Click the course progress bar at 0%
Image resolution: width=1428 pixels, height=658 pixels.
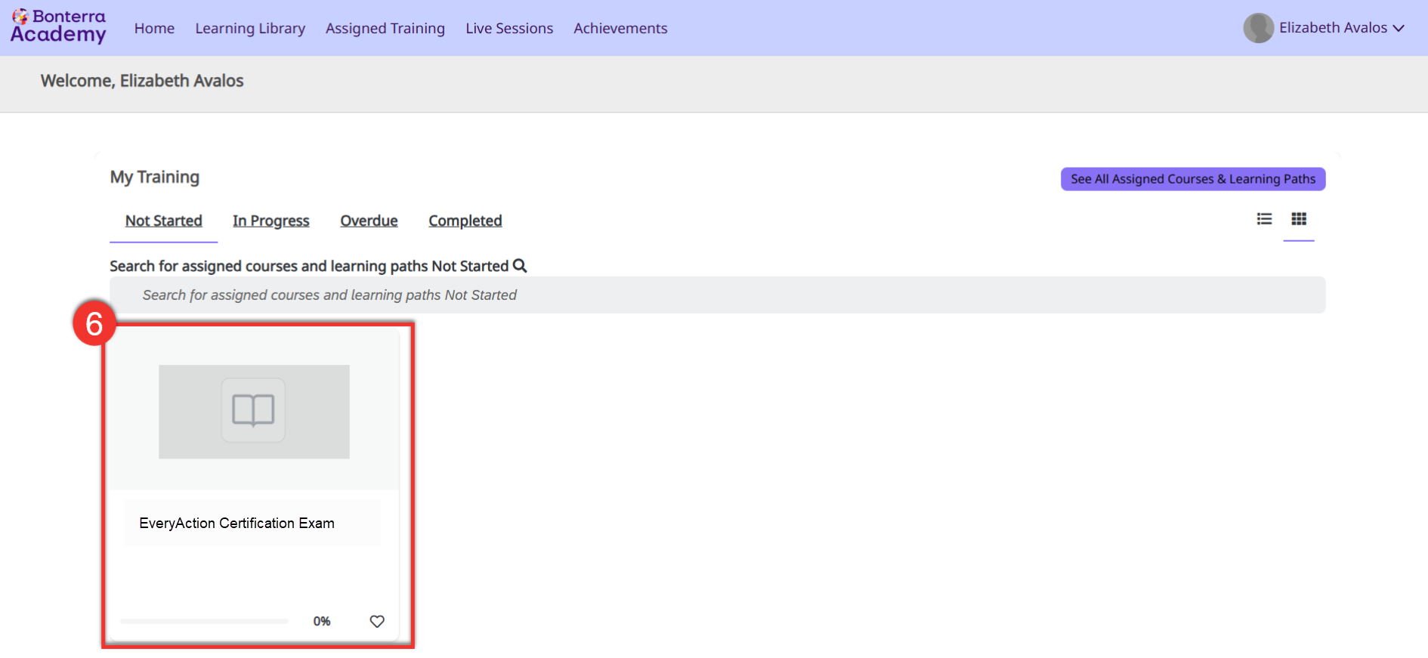pos(204,621)
